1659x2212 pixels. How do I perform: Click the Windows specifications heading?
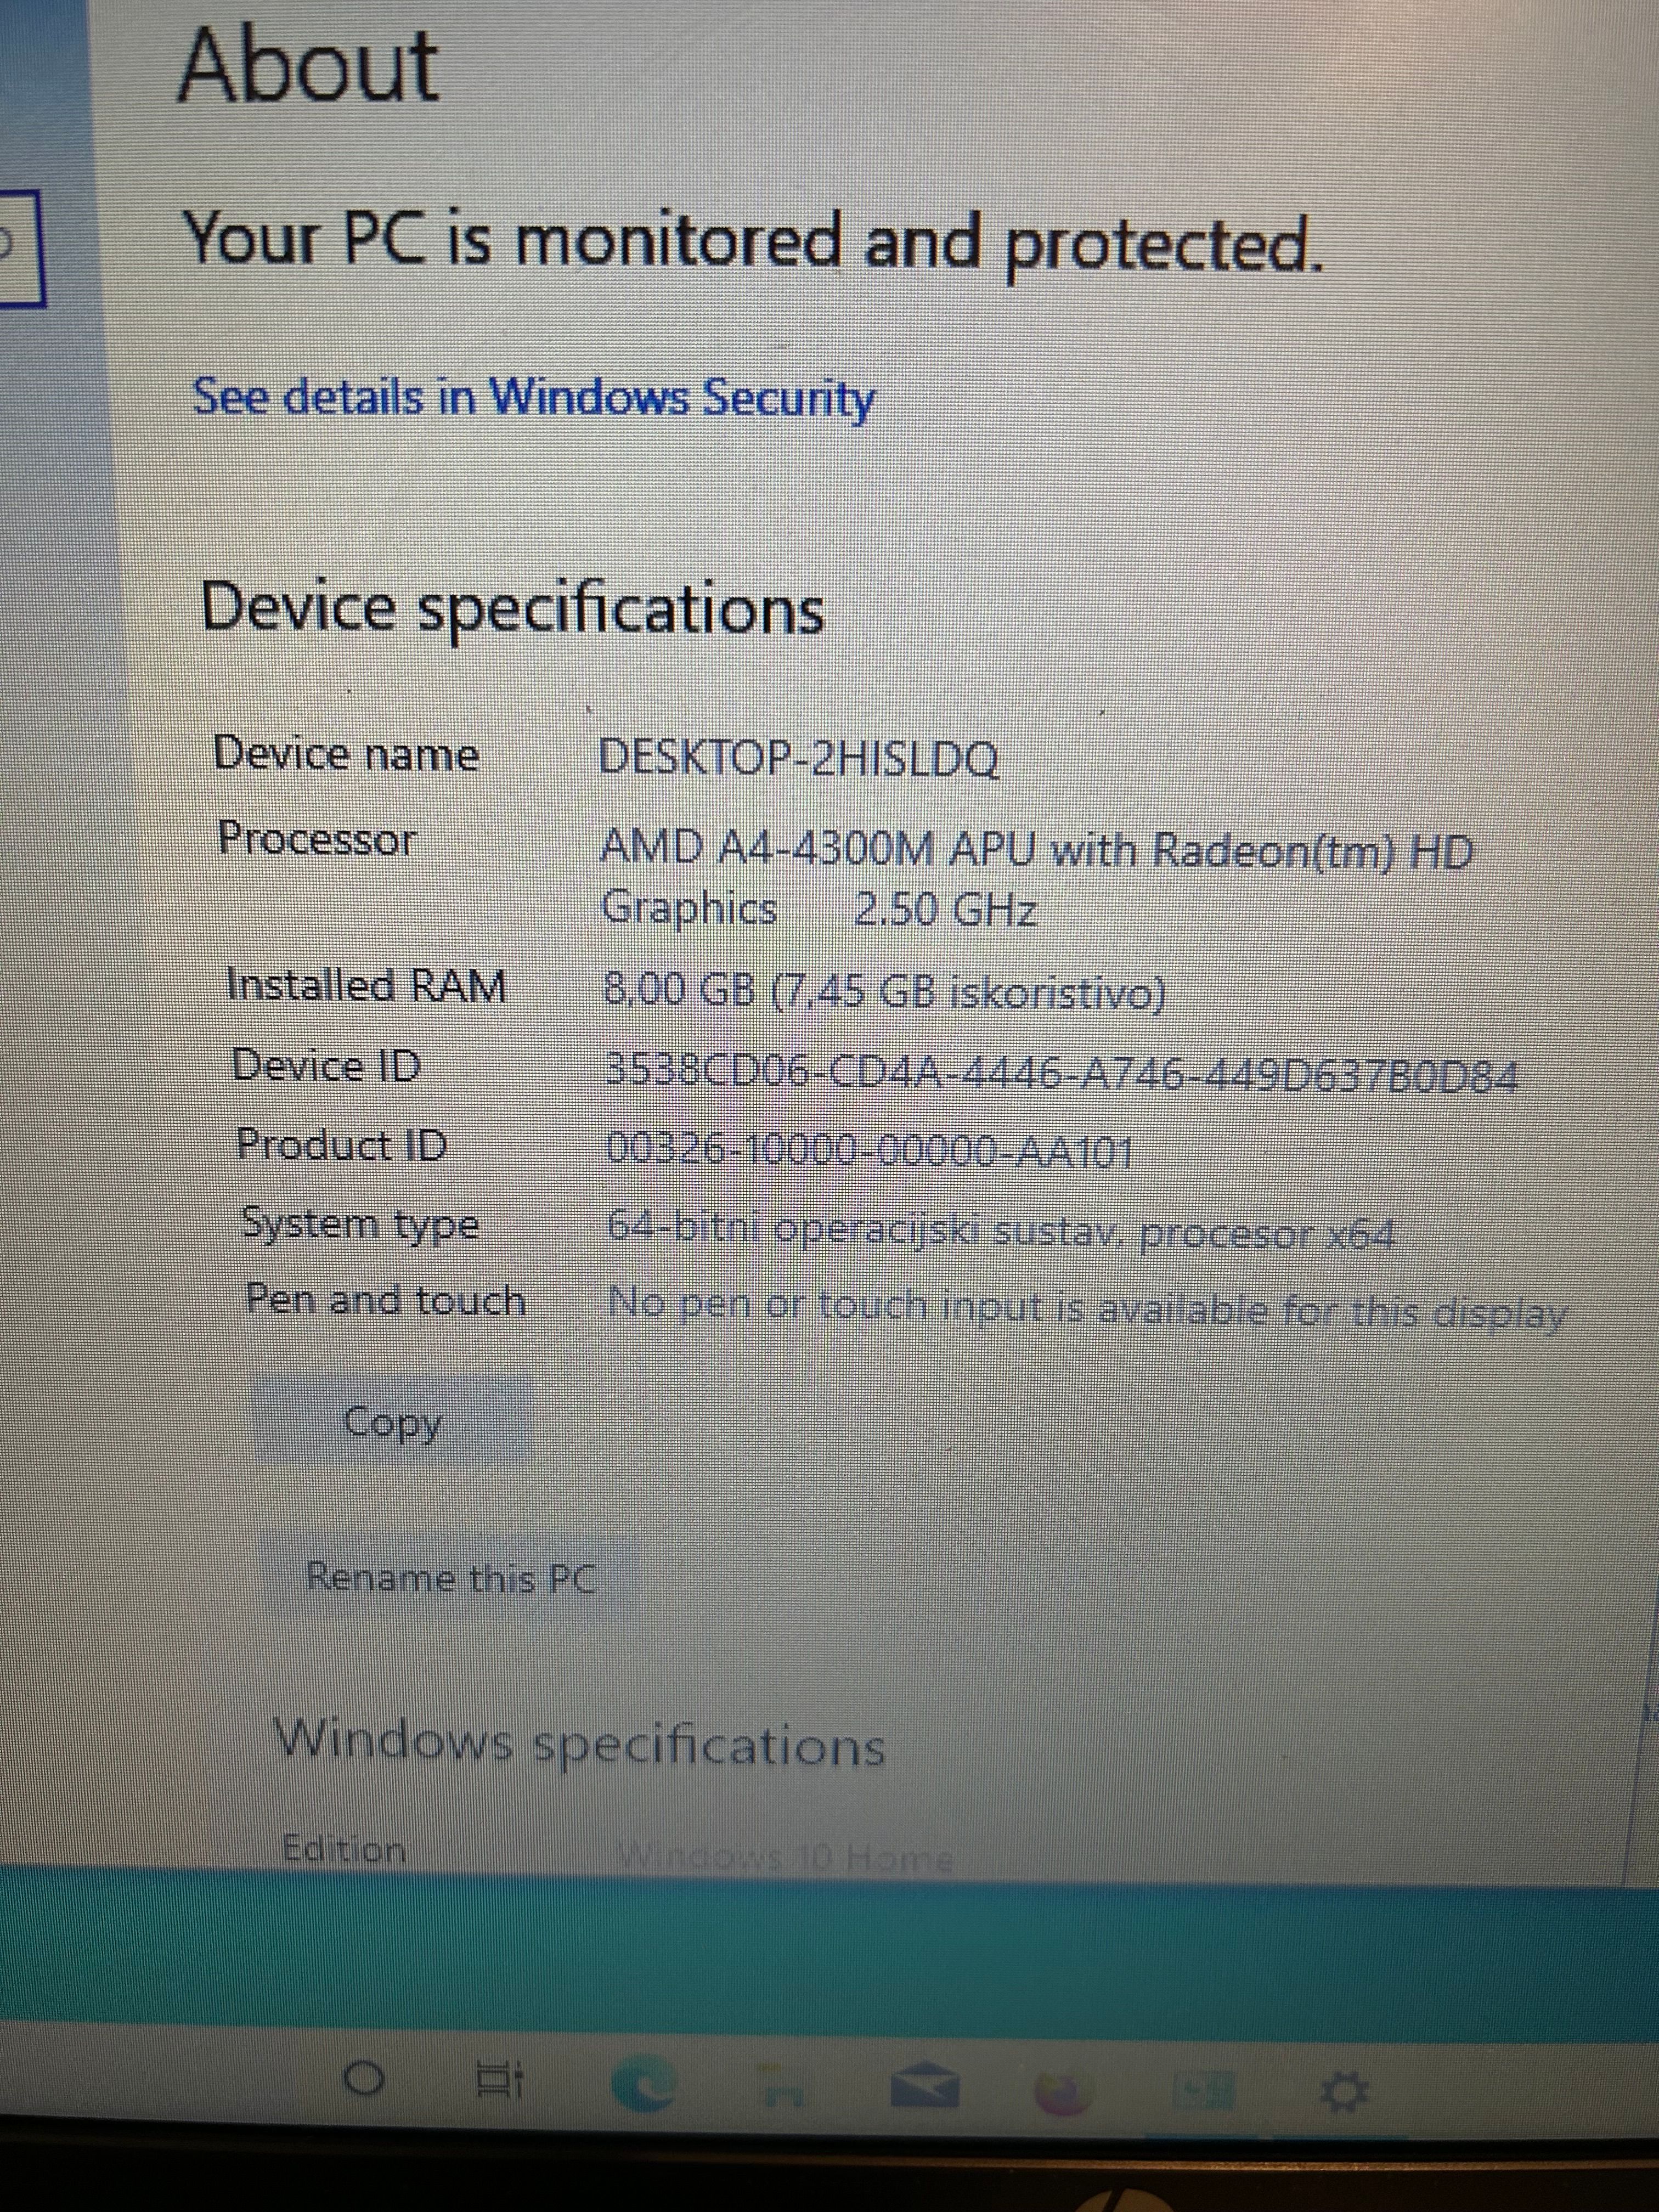click(581, 1745)
